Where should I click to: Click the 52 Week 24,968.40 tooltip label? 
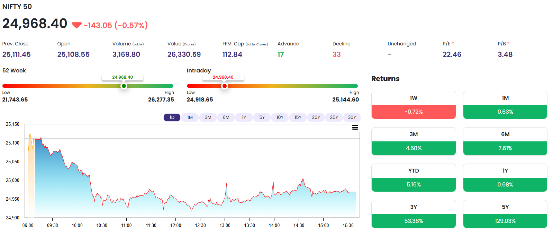coord(123,77)
